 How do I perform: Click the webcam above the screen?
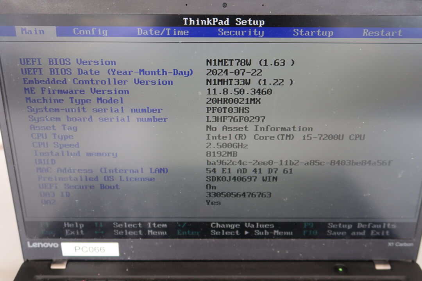pyautogui.click(x=225, y=5)
